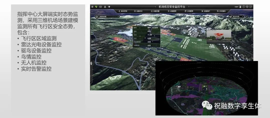Click the green globe icon
Image resolution: width=270 pixels, height=118 pixels.
(x=96, y=6)
